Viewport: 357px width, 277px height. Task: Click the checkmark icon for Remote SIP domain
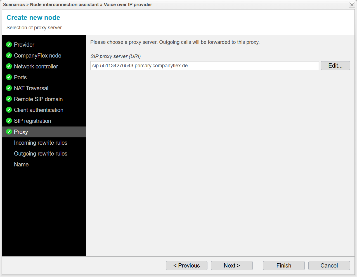9,99
